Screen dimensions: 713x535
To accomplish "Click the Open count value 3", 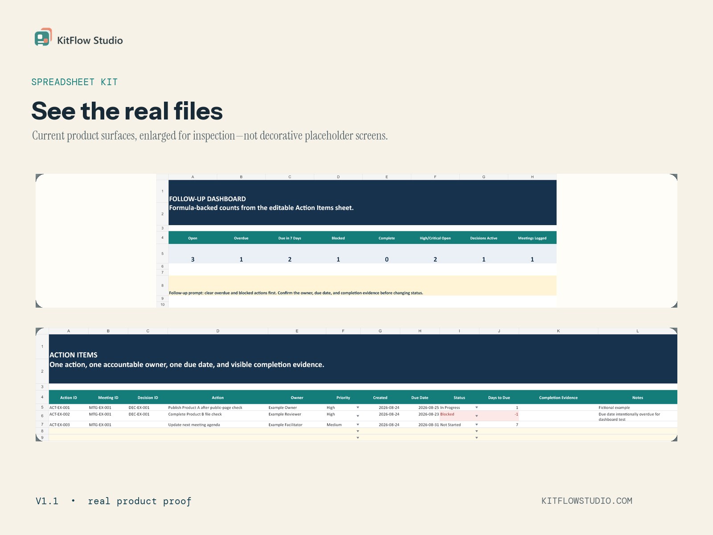I will (193, 254).
